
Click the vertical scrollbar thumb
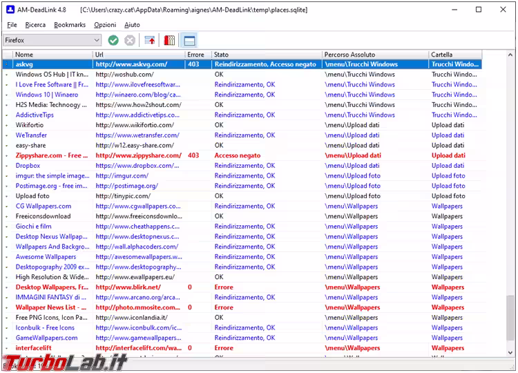pos(510,318)
